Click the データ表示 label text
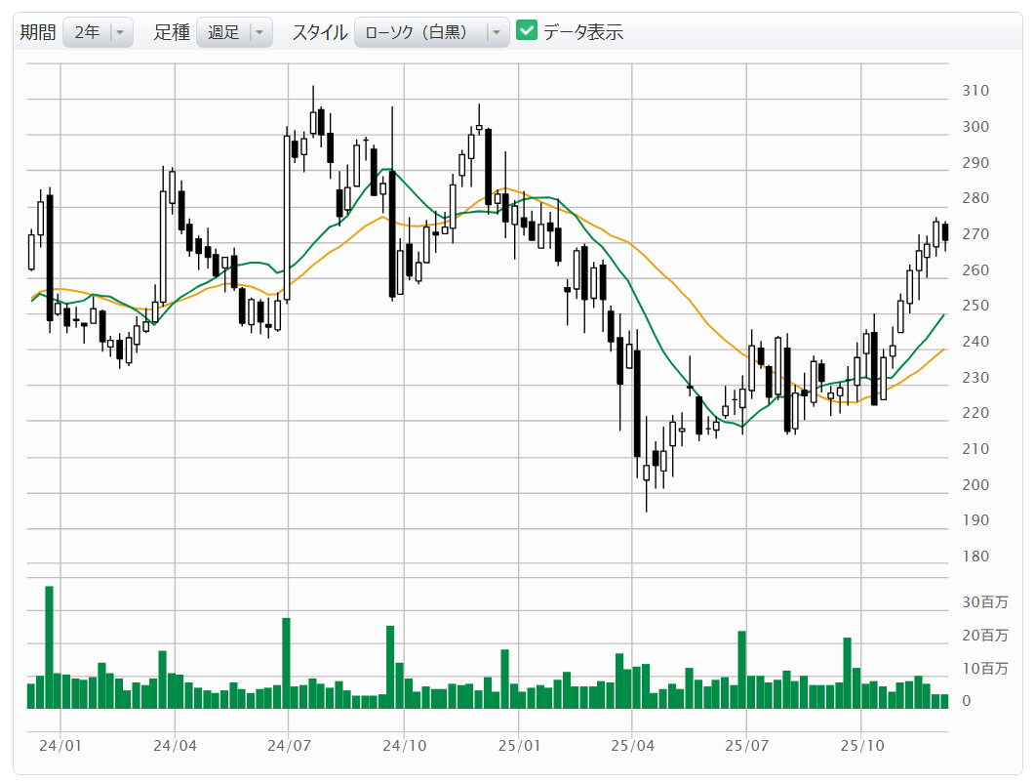This screenshot has height=783, width=1035. [x=583, y=32]
